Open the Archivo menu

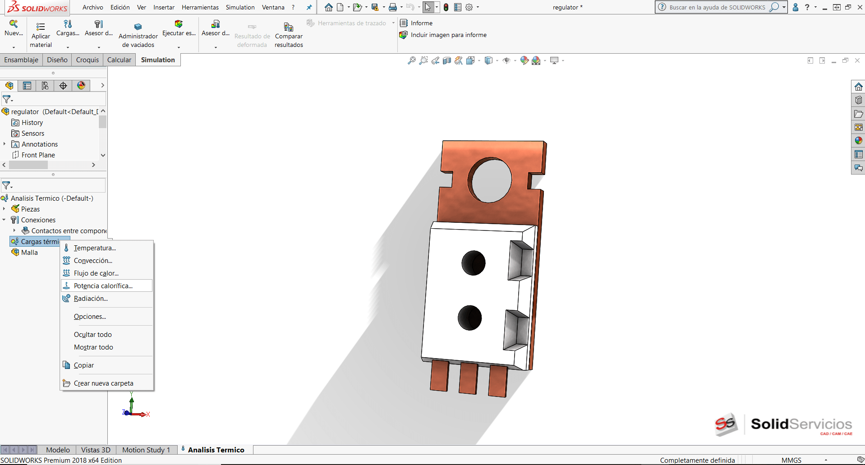pyautogui.click(x=93, y=7)
